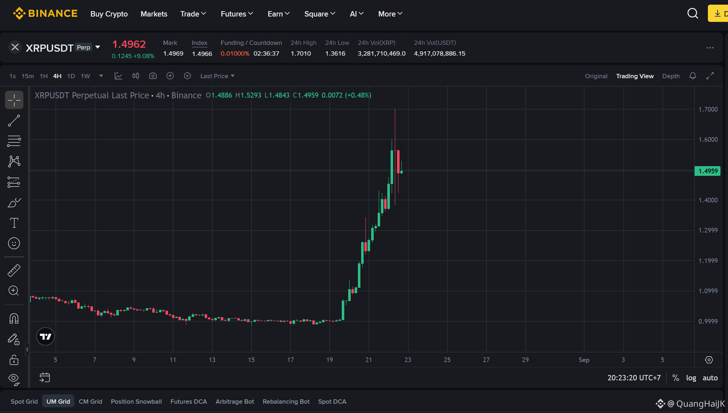Select the UM Grid tab
The height and width of the screenshot is (413, 728).
click(x=58, y=401)
